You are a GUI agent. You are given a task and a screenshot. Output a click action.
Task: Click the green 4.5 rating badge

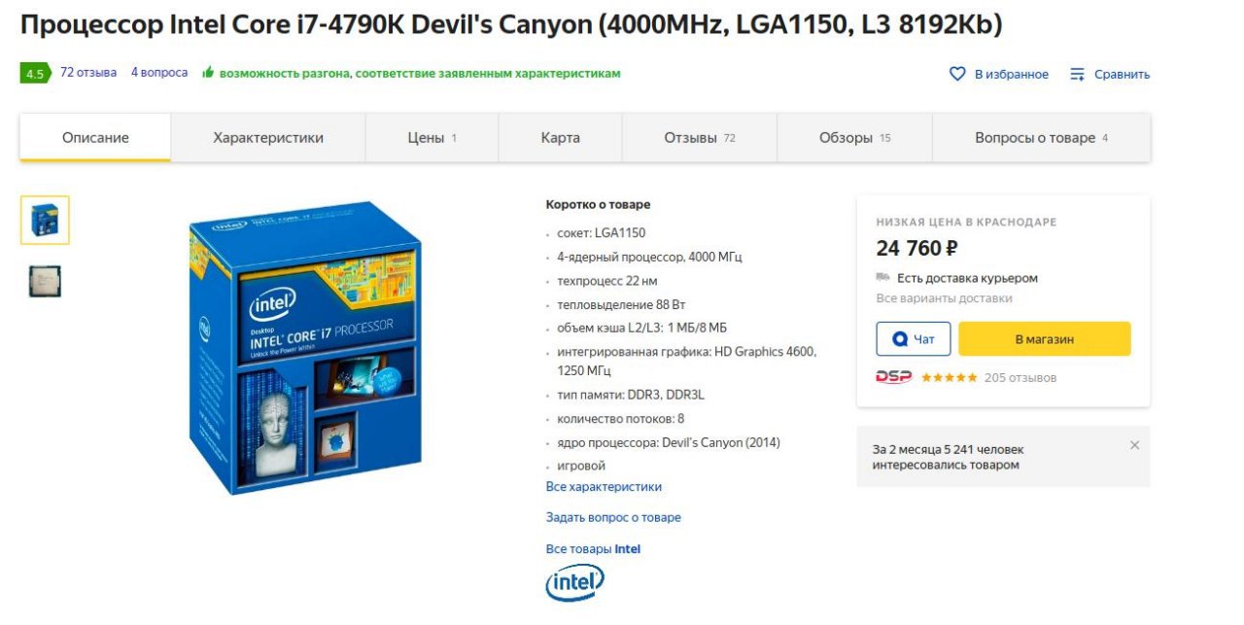click(x=34, y=73)
